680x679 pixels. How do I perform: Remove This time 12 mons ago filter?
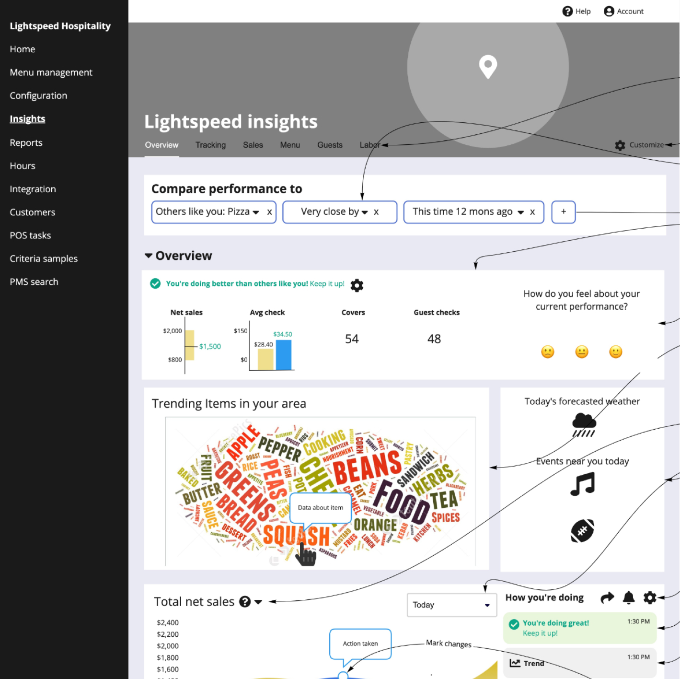[532, 212]
